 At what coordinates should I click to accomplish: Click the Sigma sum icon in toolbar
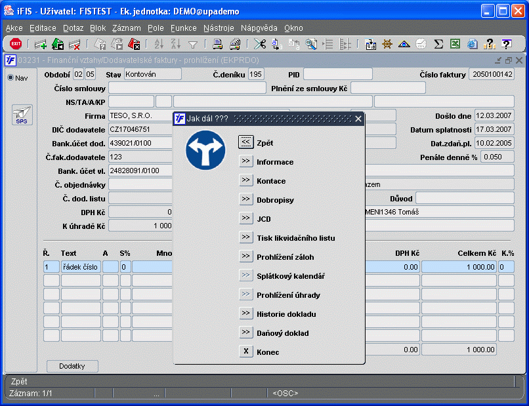438,44
